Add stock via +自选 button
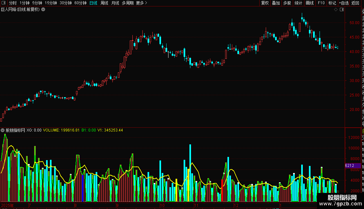Image resolution: width=364 pixels, height=209 pixels. click(x=344, y=3)
